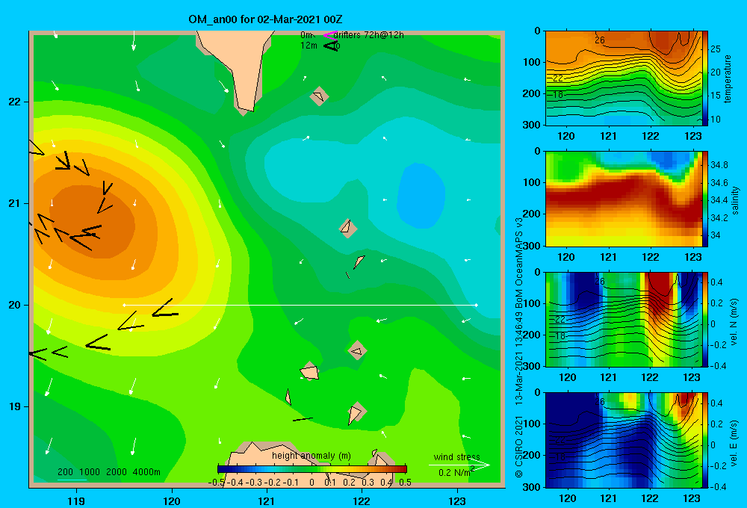Open the temperature section panel
Screen dimensions: 747x508
624,78
